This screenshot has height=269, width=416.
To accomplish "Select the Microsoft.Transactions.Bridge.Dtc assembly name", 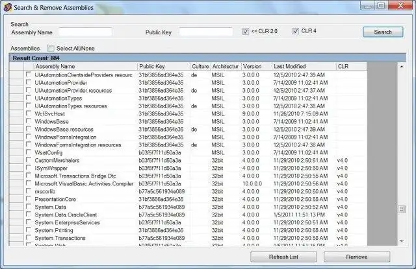I will 75,176.
